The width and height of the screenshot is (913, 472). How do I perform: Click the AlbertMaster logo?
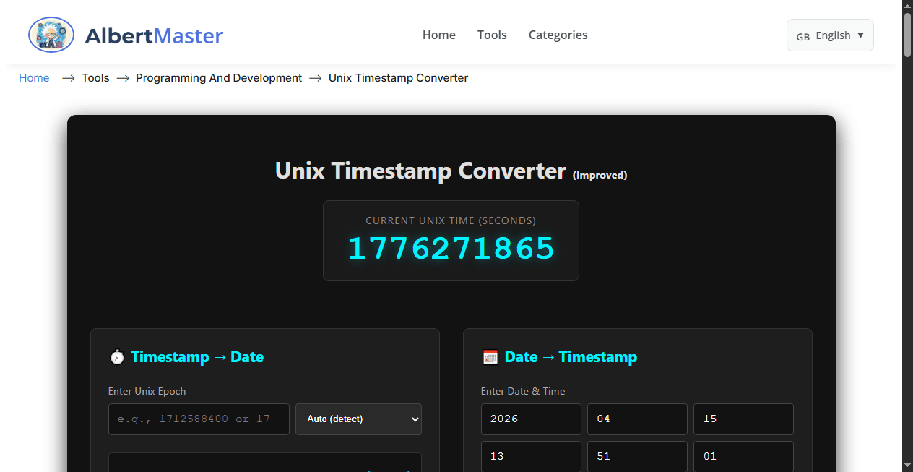(125, 34)
